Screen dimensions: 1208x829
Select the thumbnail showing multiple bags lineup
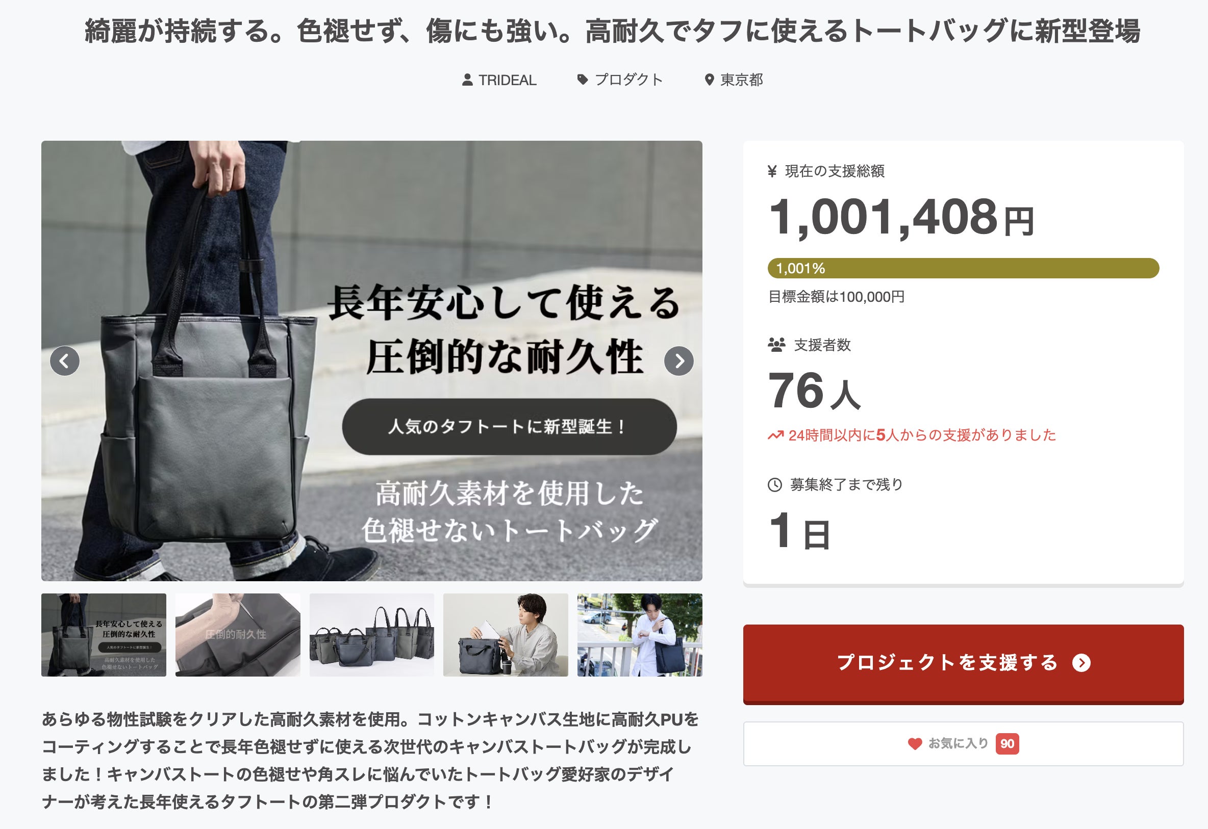[x=372, y=635]
